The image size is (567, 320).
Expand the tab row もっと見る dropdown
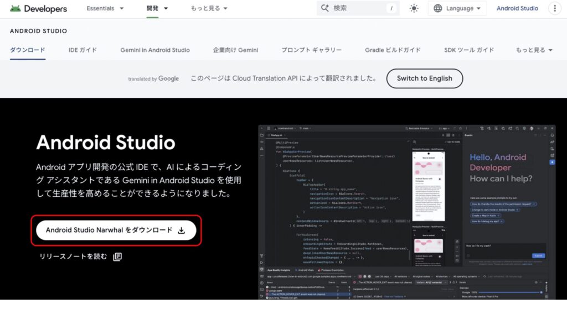[534, 50]
